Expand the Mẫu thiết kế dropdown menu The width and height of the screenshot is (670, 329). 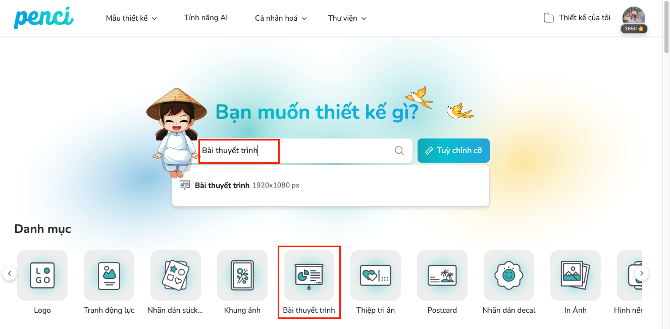pos(131,18)
